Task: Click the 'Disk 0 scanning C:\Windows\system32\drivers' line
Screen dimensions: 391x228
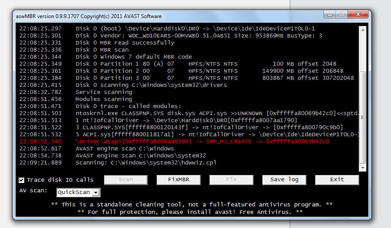Action: [x=123, y=85]
